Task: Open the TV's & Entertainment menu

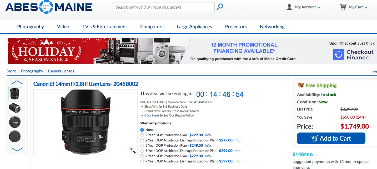Action: [x=105, y=27]
